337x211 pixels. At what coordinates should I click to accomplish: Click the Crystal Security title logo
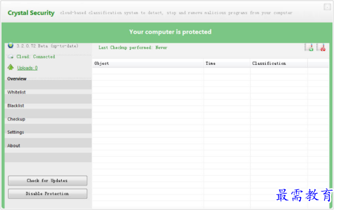click(31, 13)
